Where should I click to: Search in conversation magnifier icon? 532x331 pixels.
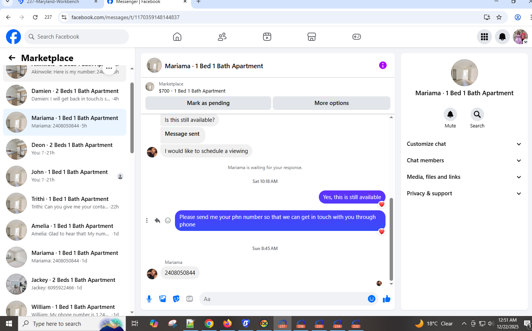477,114
